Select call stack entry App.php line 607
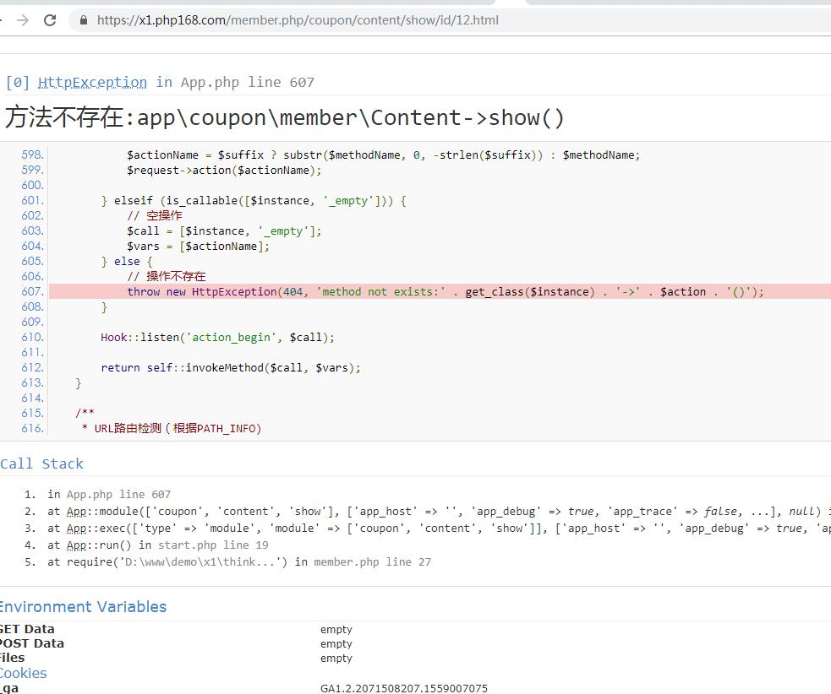 tap(109, 495)
